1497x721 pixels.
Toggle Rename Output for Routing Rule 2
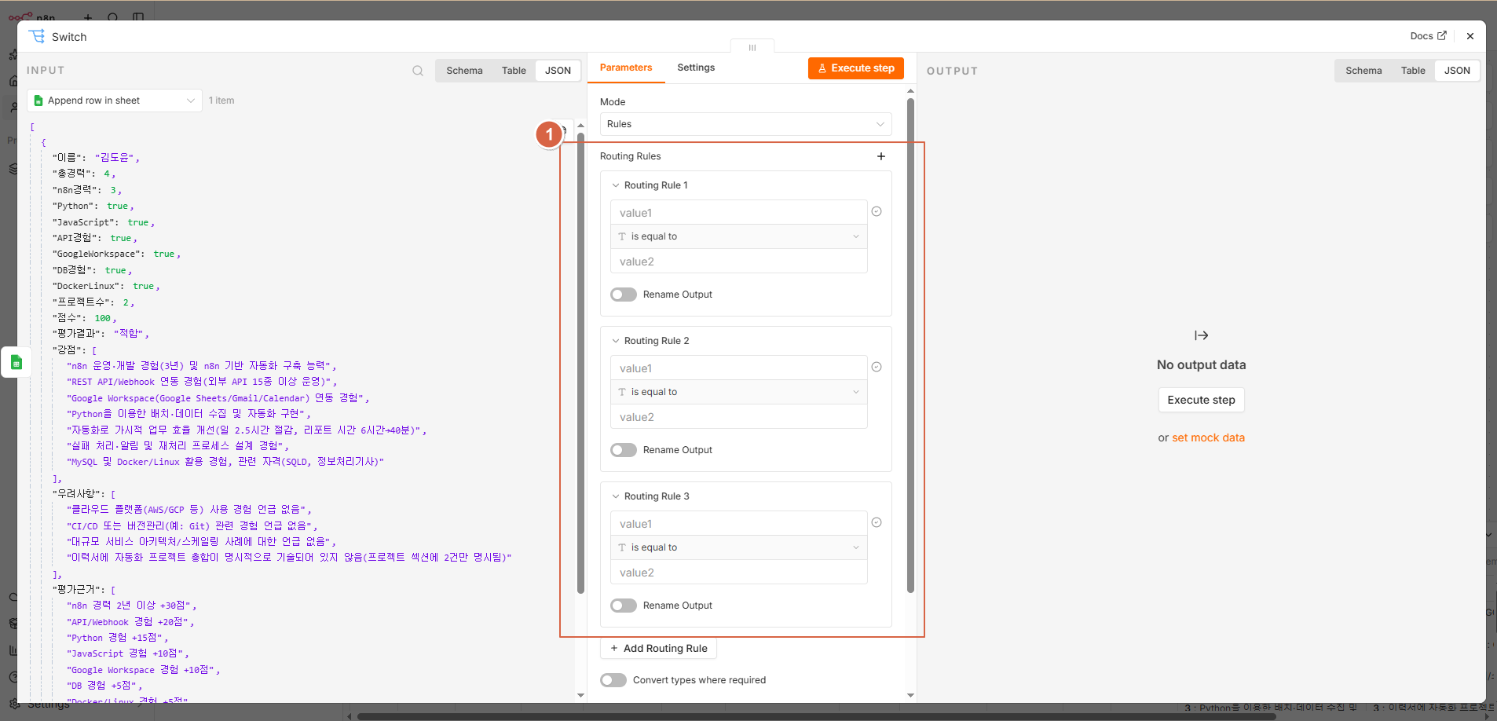(624, 450)
